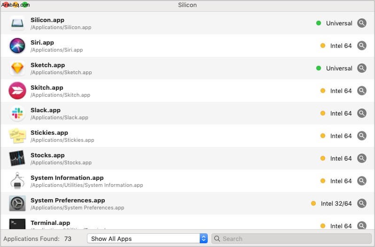Screen dimensions: 375x247
Task: Click the /Applications/System Preferences.app path
Action: (x=77, y=208)
